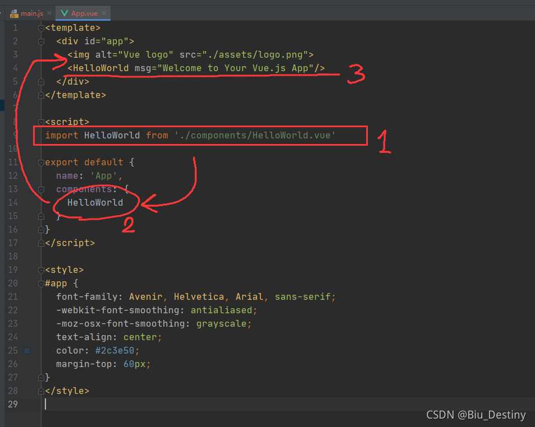This screenshot has width=535, height=427.
Task: Click the 'grayscale' CSS value
Action: click(x=222, y=324)
